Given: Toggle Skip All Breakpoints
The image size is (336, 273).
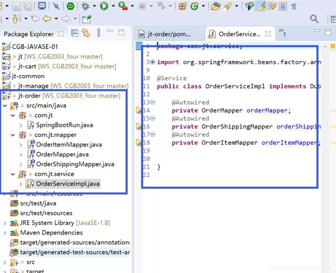Looking at the screenshot, I should pos(56,6).
